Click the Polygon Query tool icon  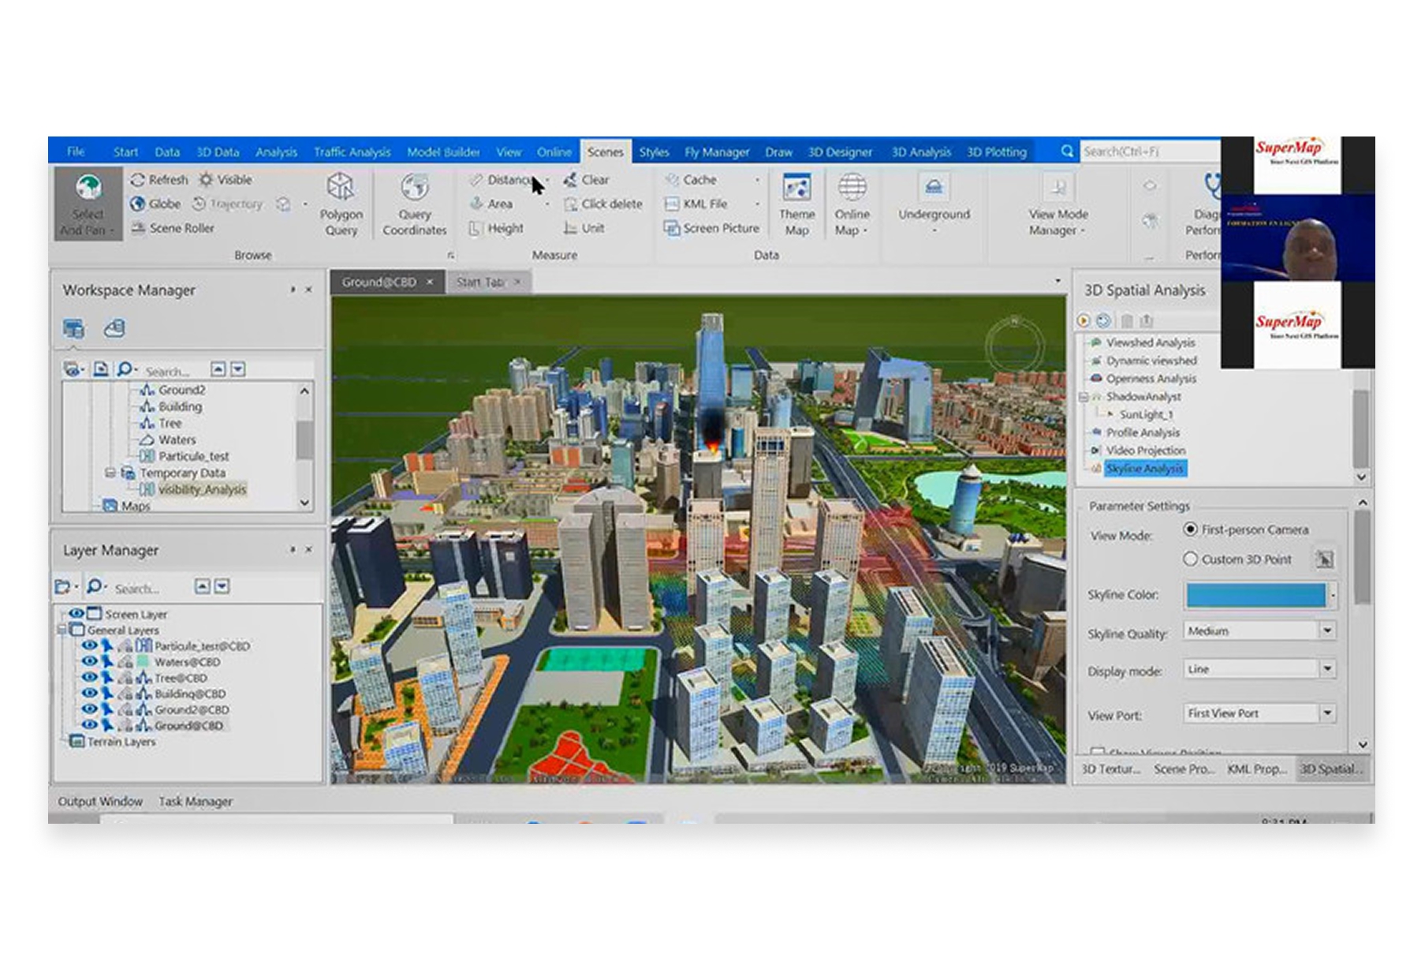point(341,189)
